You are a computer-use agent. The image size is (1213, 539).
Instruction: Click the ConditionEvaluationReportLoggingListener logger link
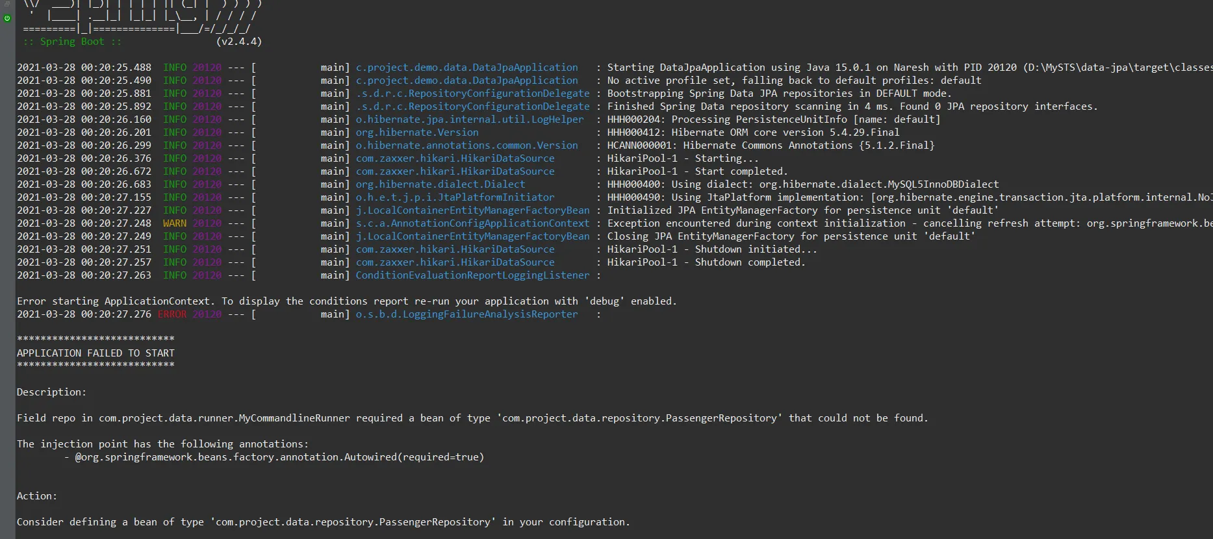click(472, 275)
